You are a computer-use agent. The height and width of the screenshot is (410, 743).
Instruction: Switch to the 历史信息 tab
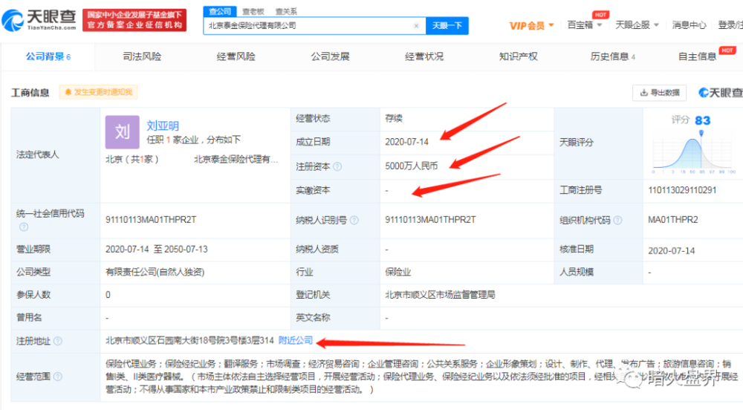pos(612,56)
